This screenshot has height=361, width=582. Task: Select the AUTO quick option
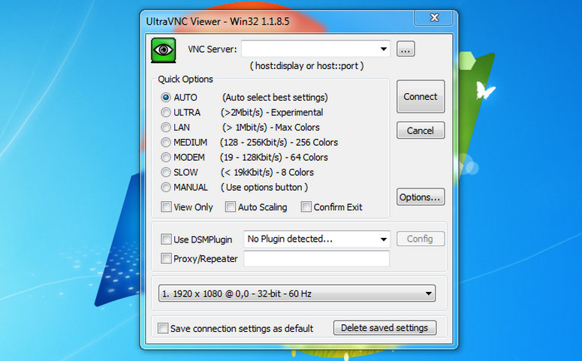tap(165, 98)
